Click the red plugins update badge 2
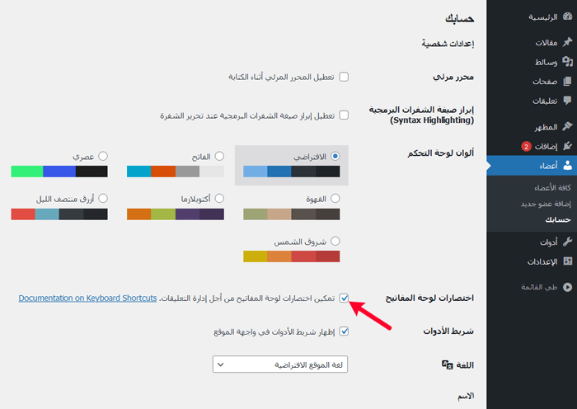This screenshot has height=409, width=577. click(x=526, y=147)
